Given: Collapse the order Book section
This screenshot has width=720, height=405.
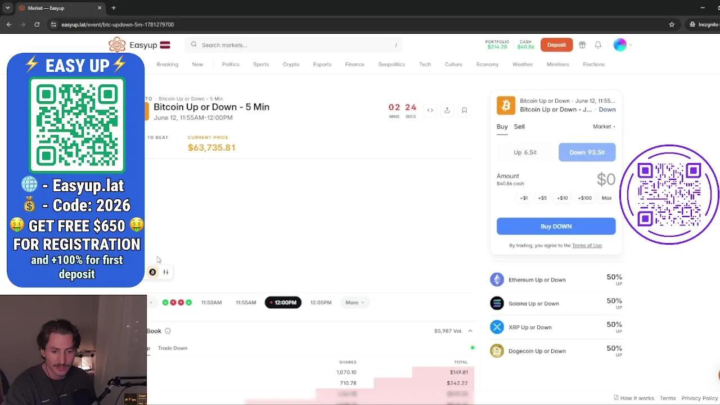Looking at the screenshot, I should click(x=470, y=331).
